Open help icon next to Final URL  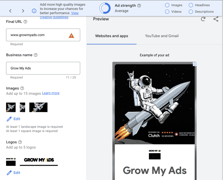pyautogui.click(x=25, y=22)
